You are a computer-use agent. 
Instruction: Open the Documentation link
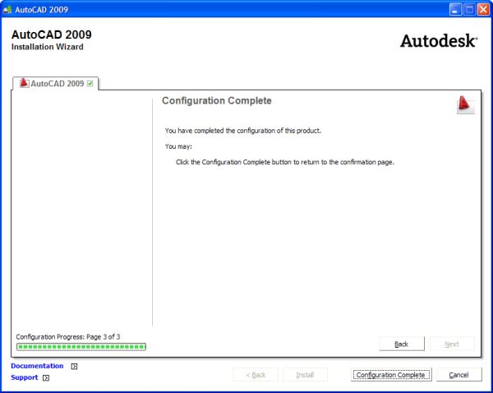[37, 366]
